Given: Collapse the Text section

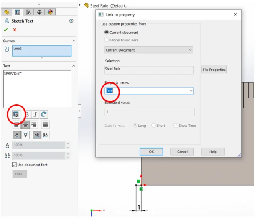Looking at the screenshot, I should [x=74, y=66].
